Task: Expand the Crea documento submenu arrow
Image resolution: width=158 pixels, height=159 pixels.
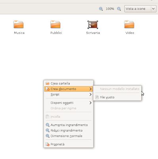Action: [90, 89]
